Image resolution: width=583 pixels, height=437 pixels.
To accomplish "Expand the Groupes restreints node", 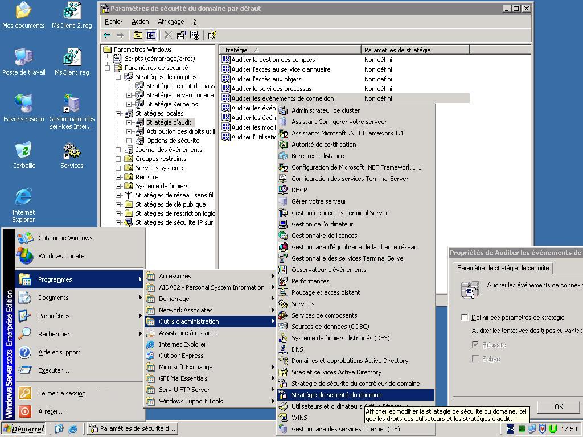I will tap(118, 159).
